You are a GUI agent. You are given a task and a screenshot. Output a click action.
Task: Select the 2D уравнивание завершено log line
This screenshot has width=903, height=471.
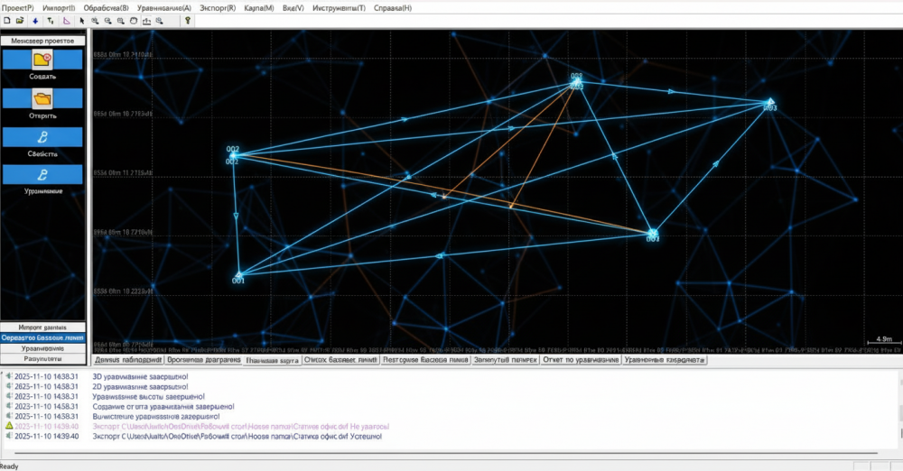(140, 386)
